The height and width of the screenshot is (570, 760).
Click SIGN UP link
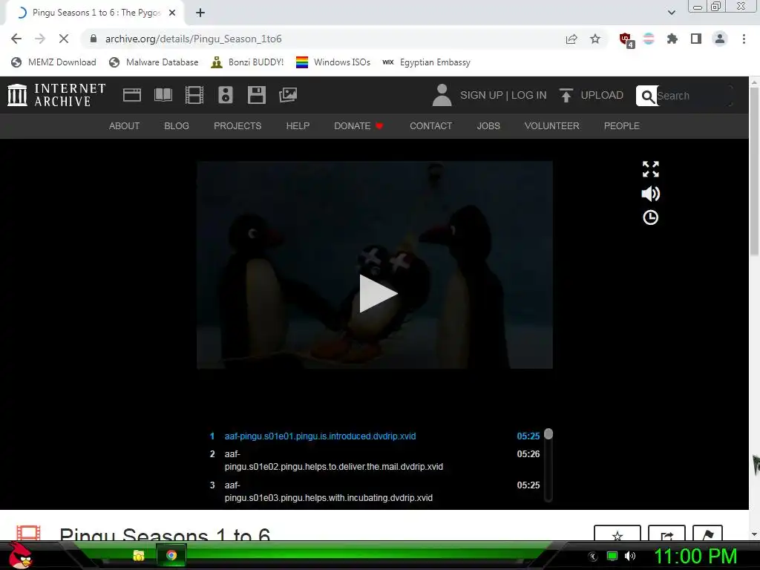coord(481,95)
